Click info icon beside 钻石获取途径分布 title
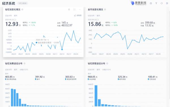The width and height of the screenshot is (170, 107). pyautogui.click(x=107, y=63)
